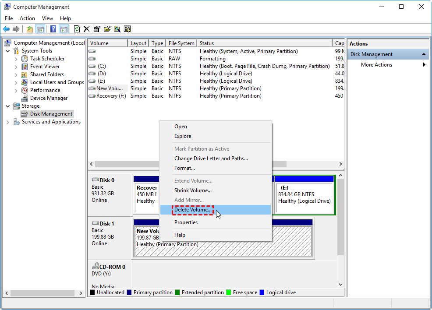The width and height of the screenshot is (432, 310).
Task: Click the magnifier search toolbar icon
Action: (117, 29)
